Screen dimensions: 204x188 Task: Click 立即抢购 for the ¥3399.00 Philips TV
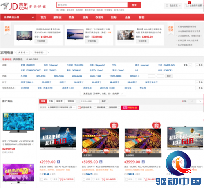[92, 41]
